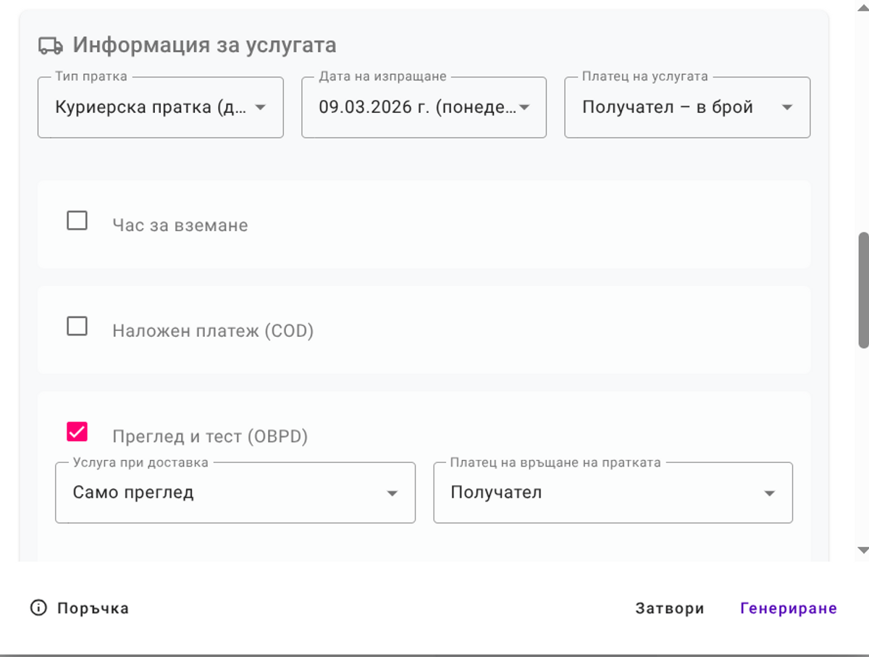
Task: Click the Поръчка button
Action: point(80,608)
